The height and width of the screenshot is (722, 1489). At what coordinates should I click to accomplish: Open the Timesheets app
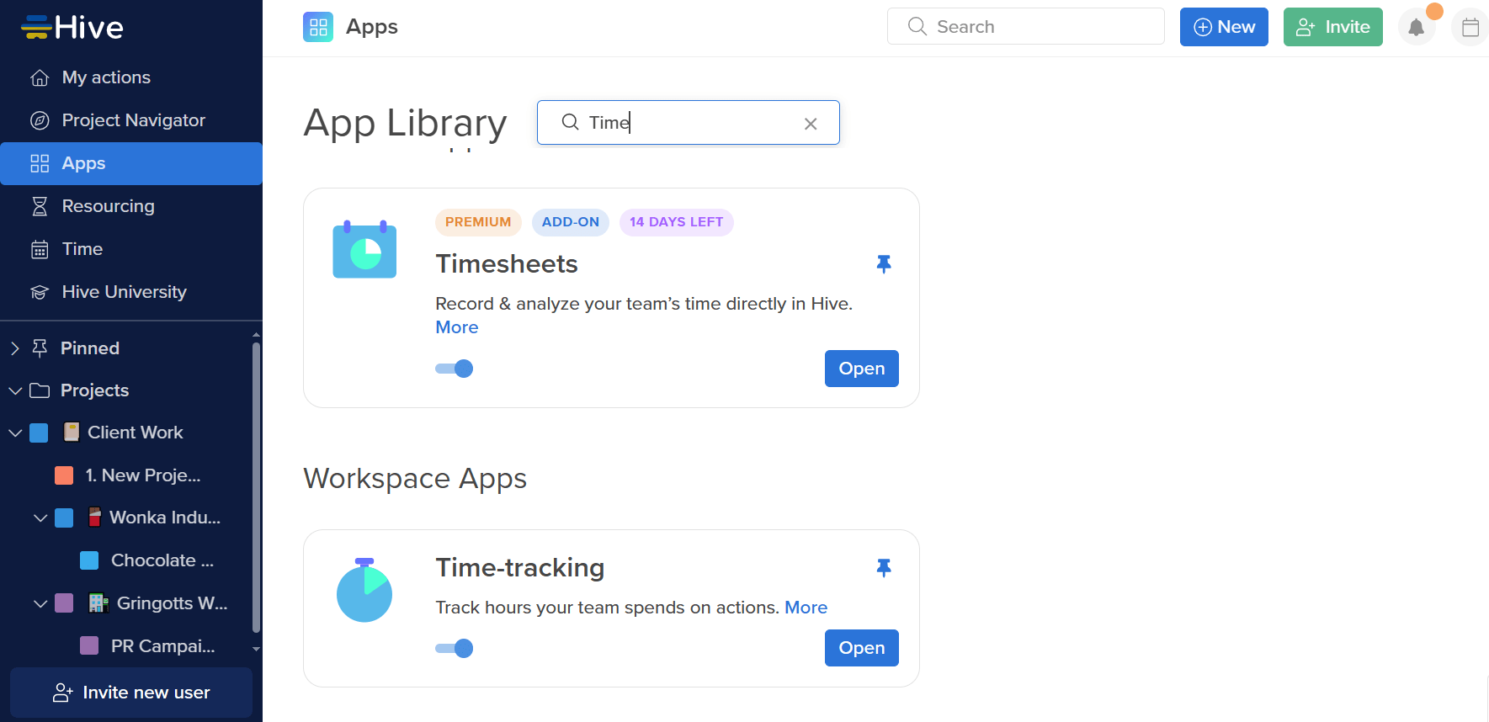pos(862,369)
